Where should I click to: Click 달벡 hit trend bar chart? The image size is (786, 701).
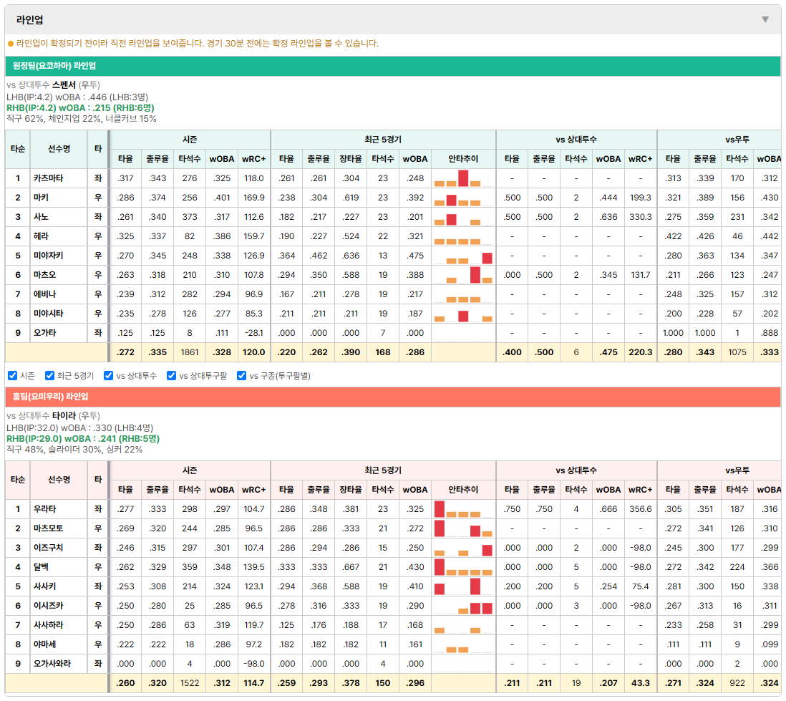click(x=463, y=567)
